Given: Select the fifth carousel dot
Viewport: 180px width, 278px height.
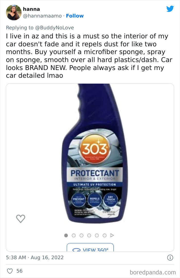Looking at the screenshot, I should click(x=97, y=235).
